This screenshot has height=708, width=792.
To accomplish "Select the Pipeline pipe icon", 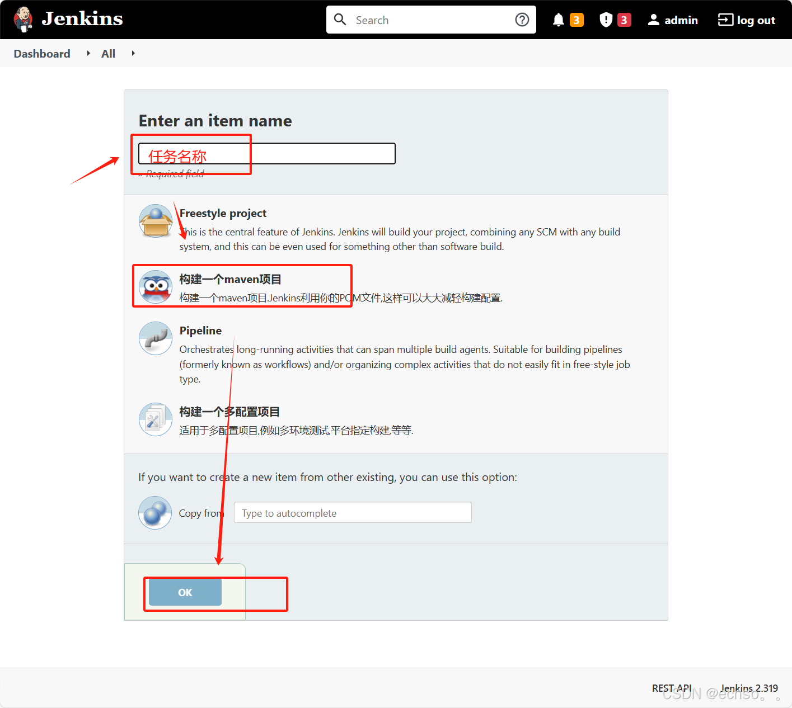I will 156,338.
